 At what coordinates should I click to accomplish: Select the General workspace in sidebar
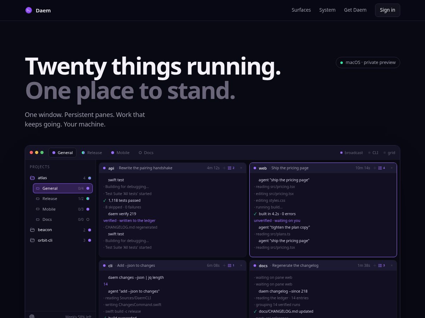[x=63, y=188]
